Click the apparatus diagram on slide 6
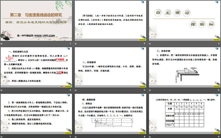Screen dimensions: 221x138 (187, 75)
